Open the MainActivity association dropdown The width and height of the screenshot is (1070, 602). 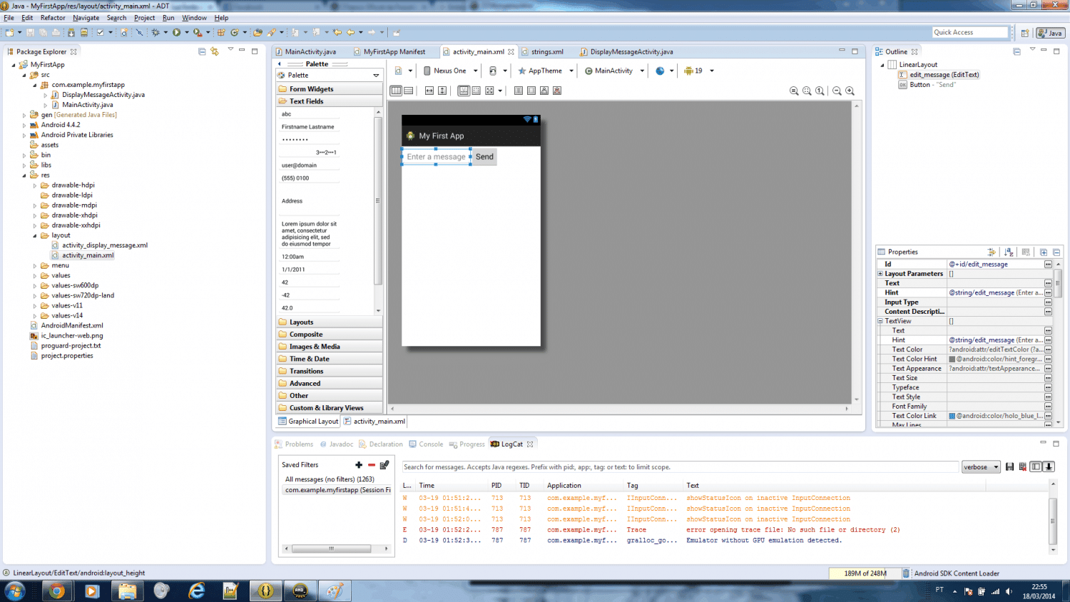pos(614,71)
